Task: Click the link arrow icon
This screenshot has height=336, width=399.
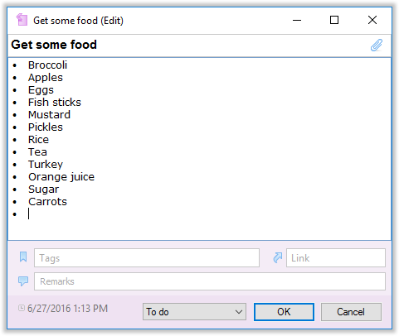Action: (x=277, y=257)
